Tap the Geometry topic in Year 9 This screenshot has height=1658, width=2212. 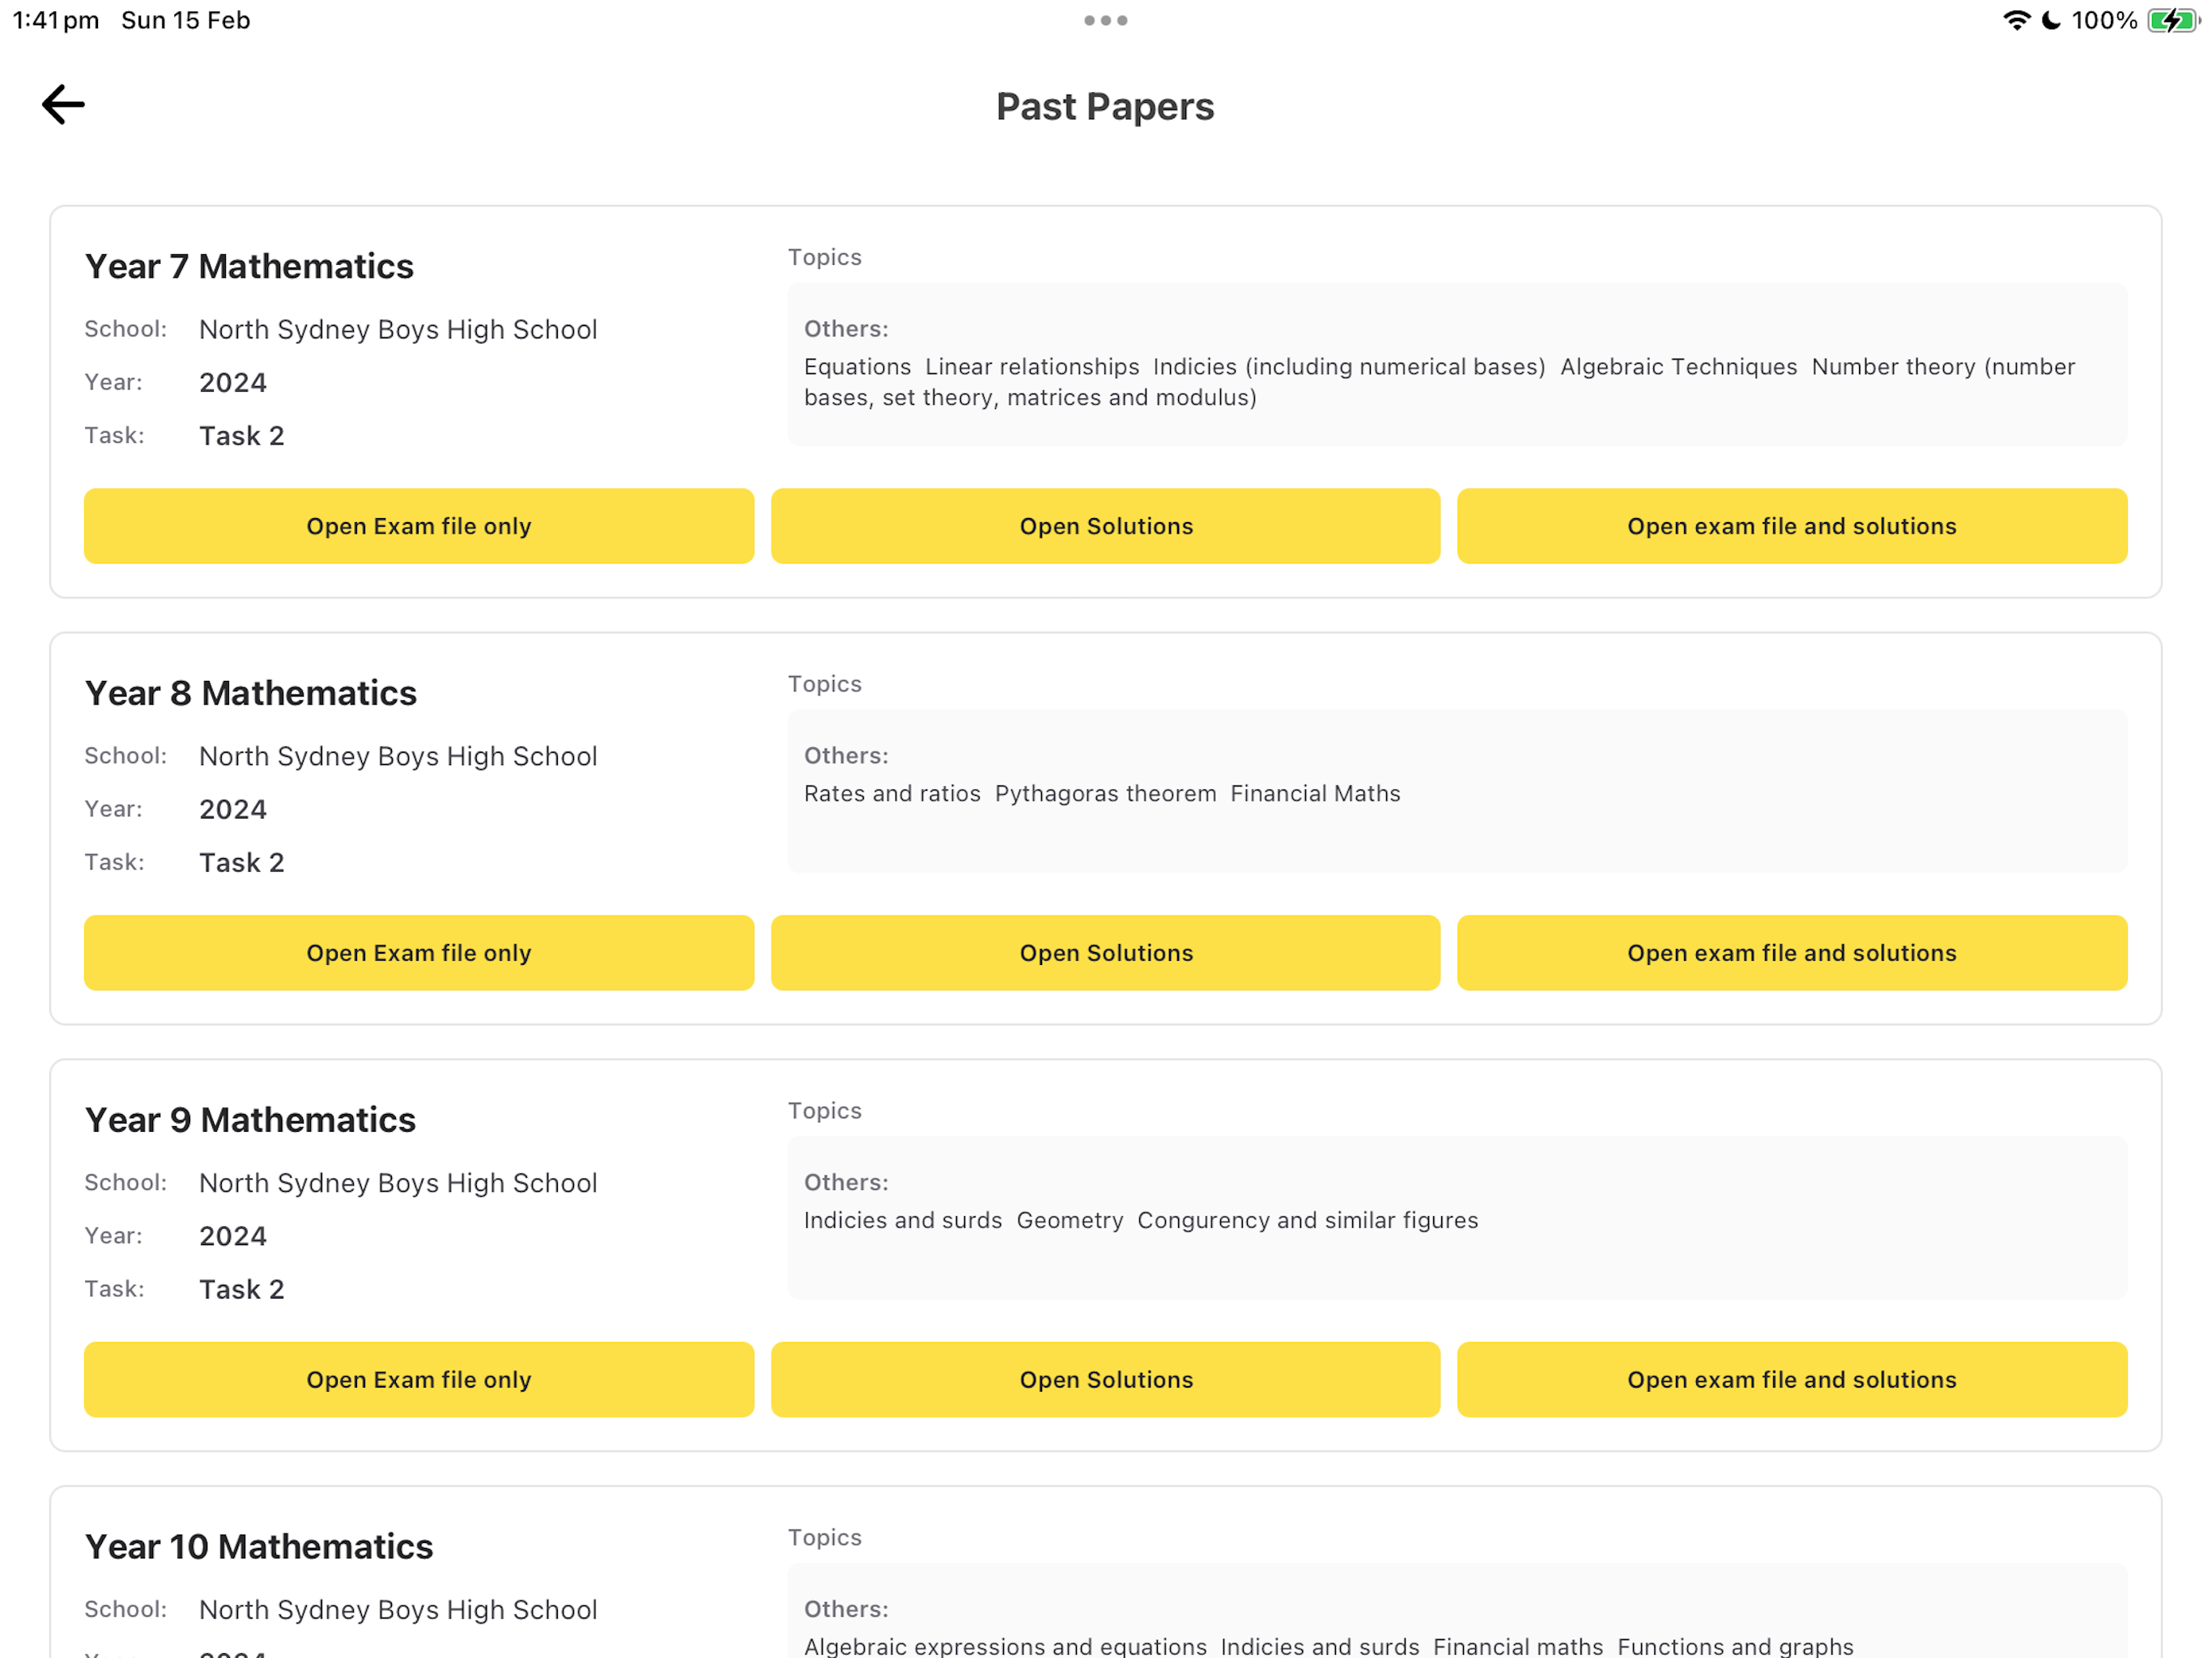[1070, 1221]
